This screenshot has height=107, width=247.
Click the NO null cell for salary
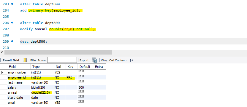point(60,87)
